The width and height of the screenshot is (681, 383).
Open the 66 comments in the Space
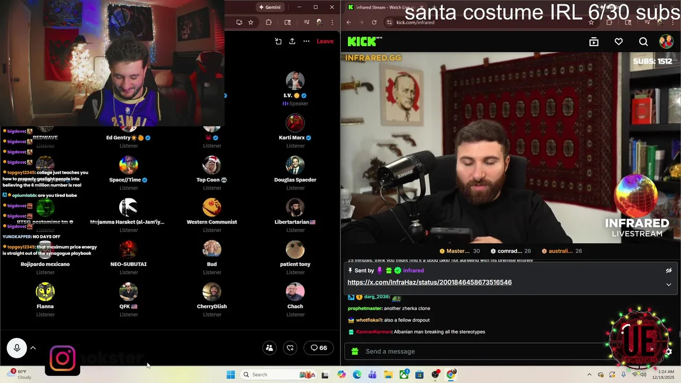[x=319, y=348]
